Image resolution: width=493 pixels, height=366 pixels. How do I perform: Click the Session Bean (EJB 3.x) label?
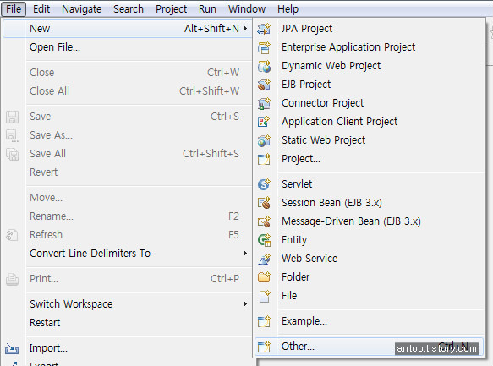331,203
